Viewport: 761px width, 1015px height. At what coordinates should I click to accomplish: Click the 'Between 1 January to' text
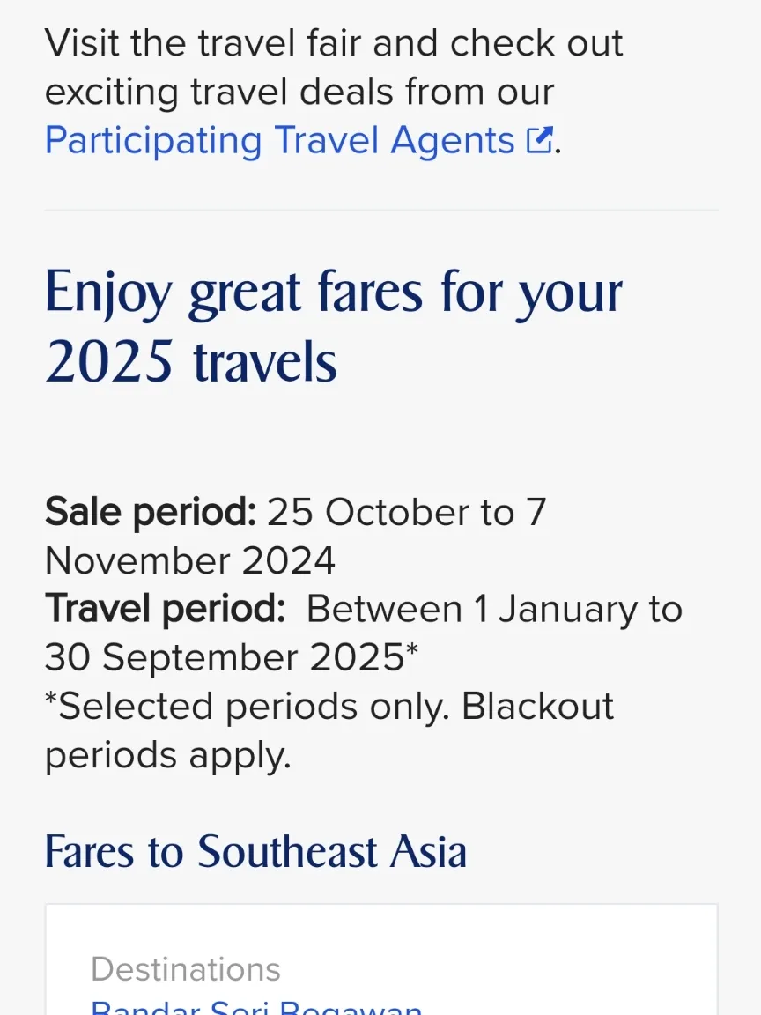(494, 610)
